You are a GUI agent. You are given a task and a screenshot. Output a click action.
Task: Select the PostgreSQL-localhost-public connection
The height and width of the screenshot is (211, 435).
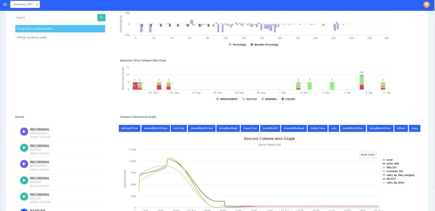(x=60, y=29)
